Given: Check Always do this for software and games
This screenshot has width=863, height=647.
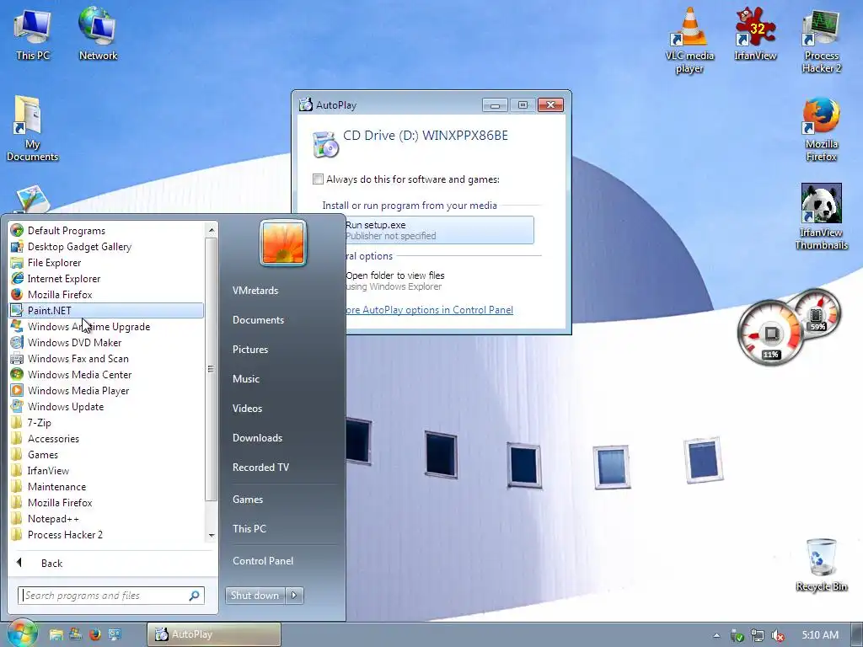Looking at the screenshot, I should point(318,179).
